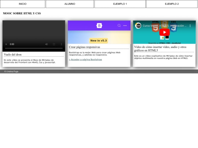Open the INICIO navigation item
198x148 pixels.
click(23, 4)
